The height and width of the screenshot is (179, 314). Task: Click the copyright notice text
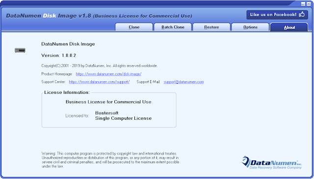click(x=100, y=66)
